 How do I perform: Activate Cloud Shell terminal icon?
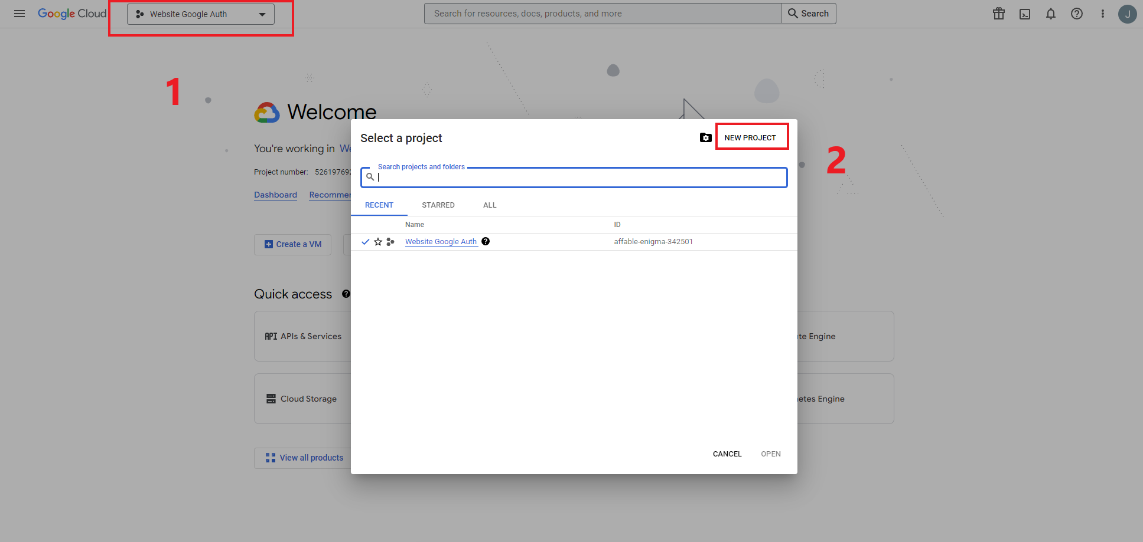[1025, 14]
